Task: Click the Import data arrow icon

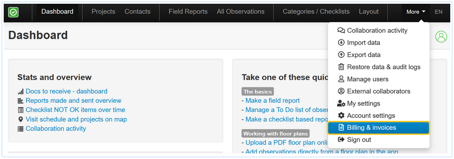Action: 341,43
